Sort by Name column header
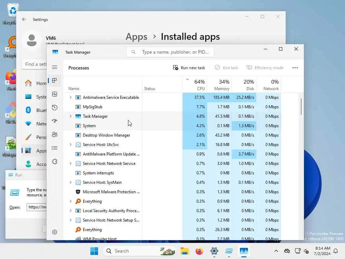 coord(103,85)
